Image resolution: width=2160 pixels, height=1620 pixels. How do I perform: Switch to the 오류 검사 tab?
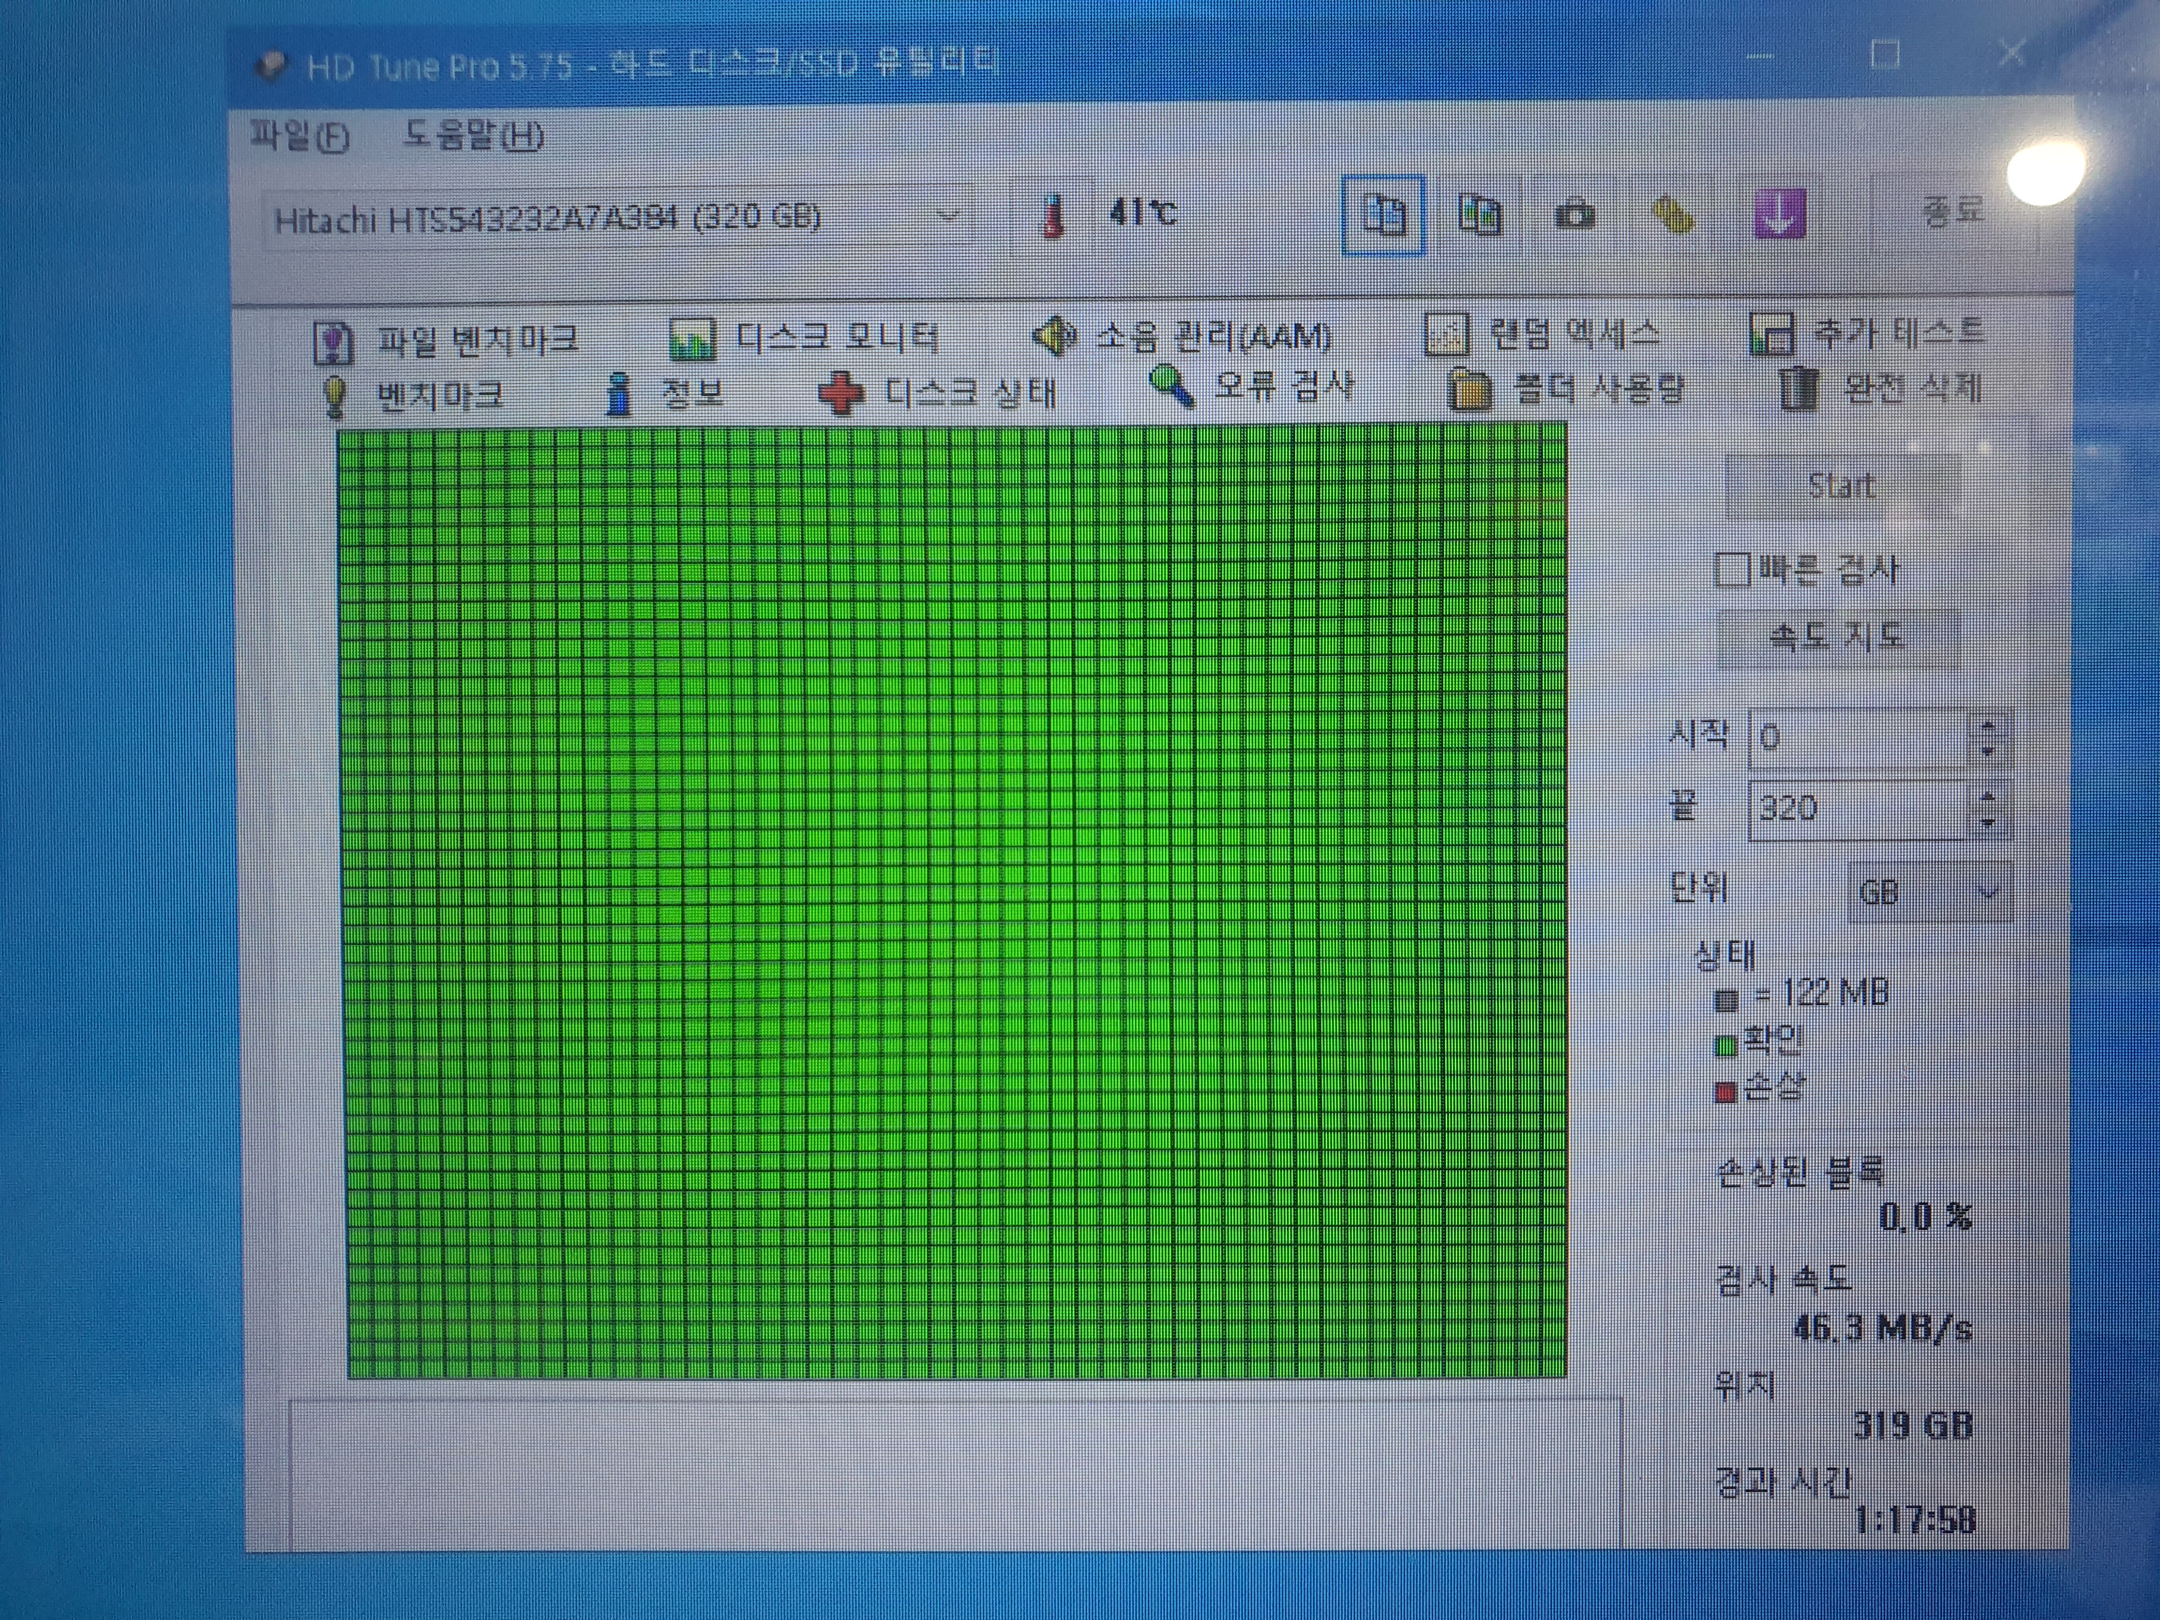tap(1252, 387)
